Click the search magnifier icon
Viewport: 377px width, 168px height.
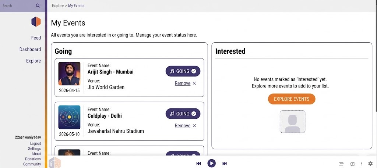(38, 6)
